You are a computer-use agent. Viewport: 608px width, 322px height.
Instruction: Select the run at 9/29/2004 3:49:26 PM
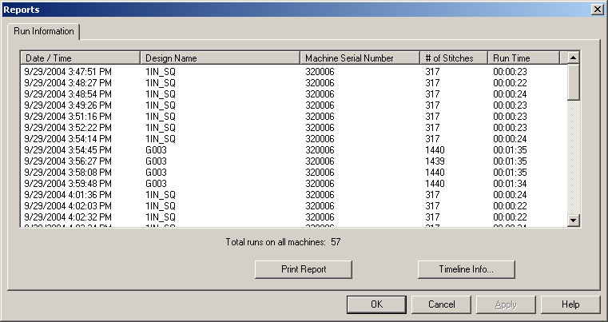293,105
